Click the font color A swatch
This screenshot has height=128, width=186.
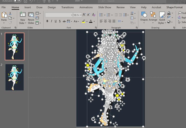(x=91, y=21)
